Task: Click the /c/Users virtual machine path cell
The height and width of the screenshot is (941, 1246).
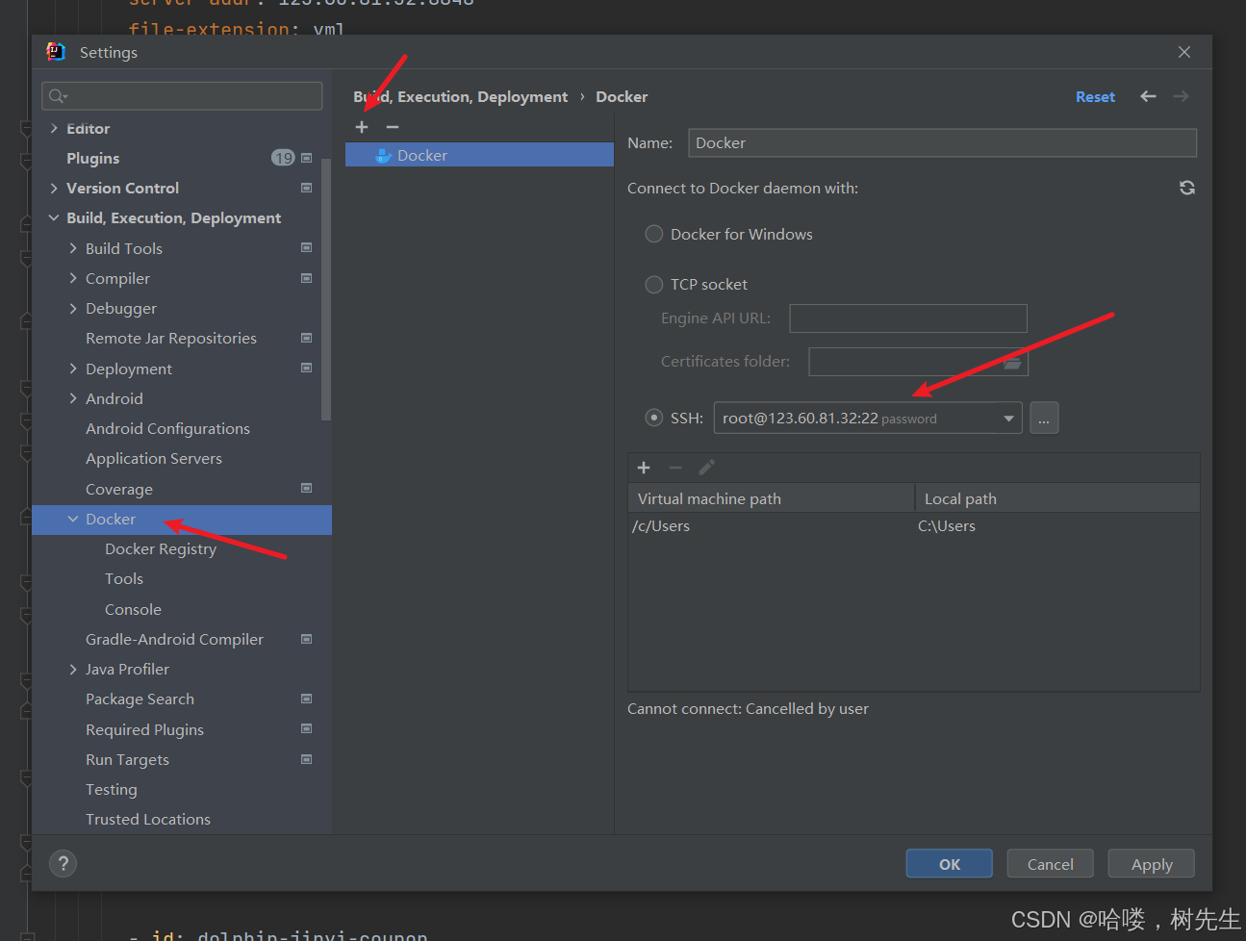Action: click(771, 525)
